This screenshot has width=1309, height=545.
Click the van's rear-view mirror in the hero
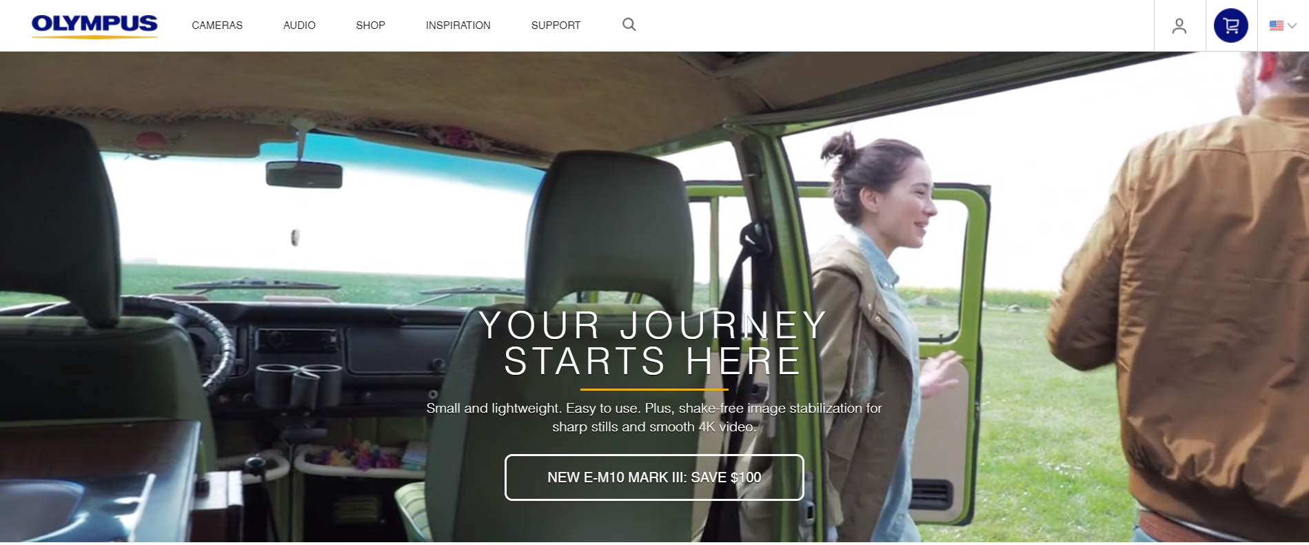point(304,174)
